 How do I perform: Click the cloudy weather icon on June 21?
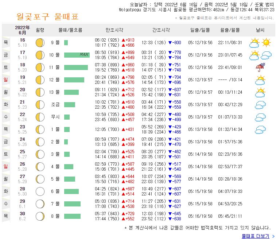[x=260, y=105]
